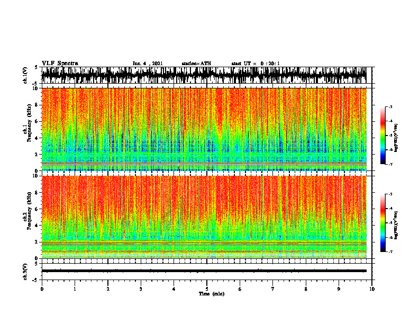Screen dimensions: 419x324
Task: Click the '2' kHz tick on ch.1 frequency axis
Action: pyautogui.click(x=37, y=154)
